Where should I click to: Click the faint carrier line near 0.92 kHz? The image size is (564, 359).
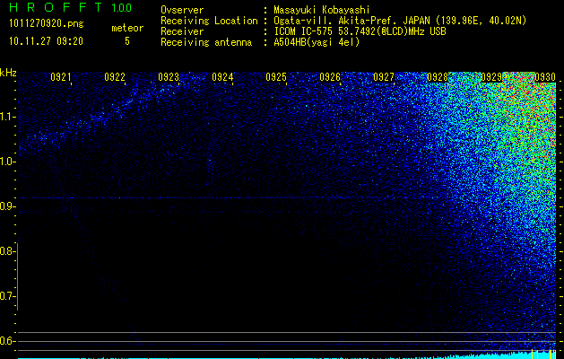(x=230, y=197)
